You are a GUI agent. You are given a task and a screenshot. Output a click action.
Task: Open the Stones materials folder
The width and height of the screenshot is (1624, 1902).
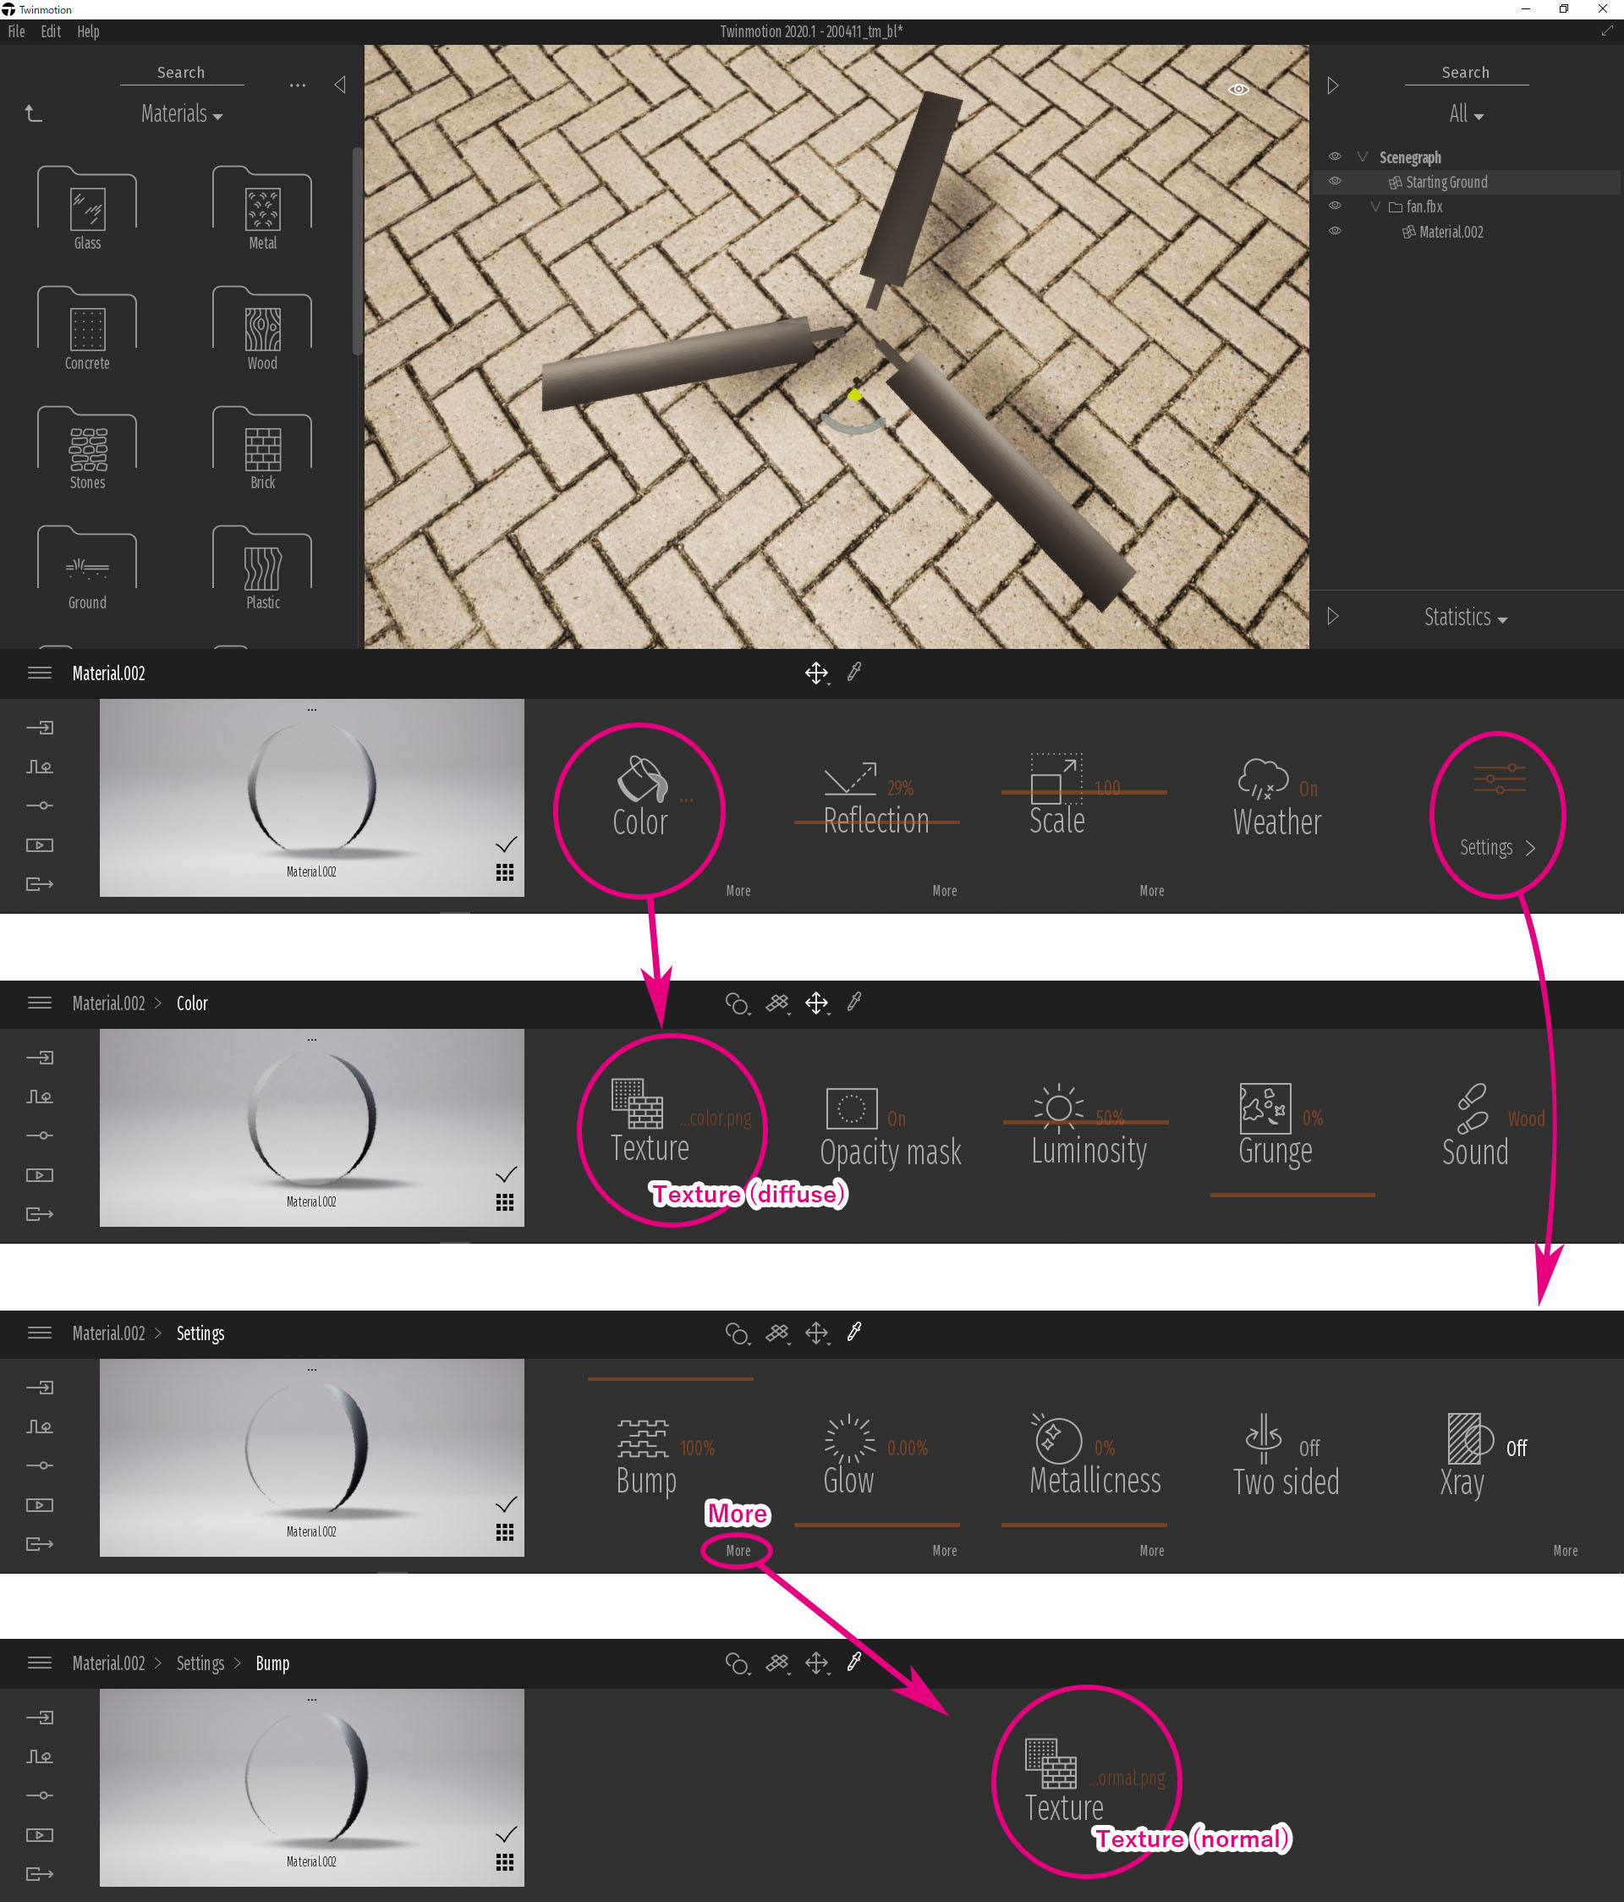pyautogui.click(x=87, y=447)
